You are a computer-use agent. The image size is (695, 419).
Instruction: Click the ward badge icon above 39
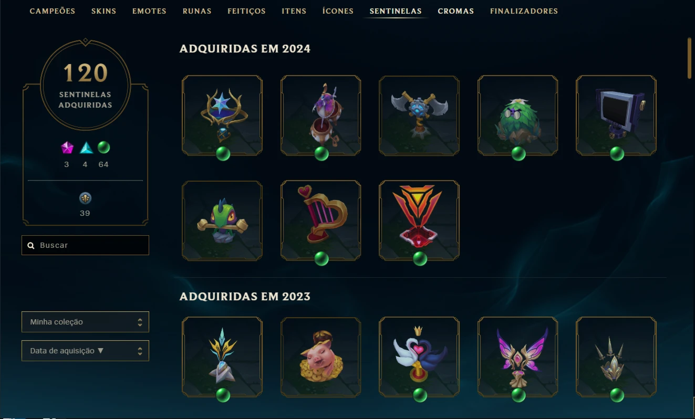click(85, 198)
